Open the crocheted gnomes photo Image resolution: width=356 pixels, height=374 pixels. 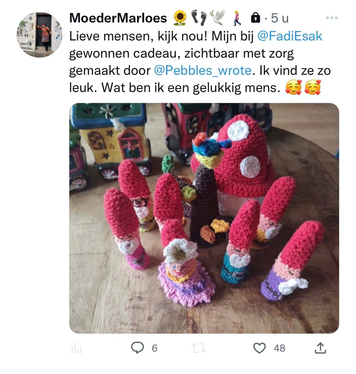pyautogui.click(x=204, y=218)
